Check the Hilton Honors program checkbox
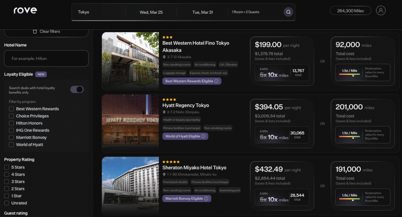Screen dimensions: 402x217 click(11, 123)
